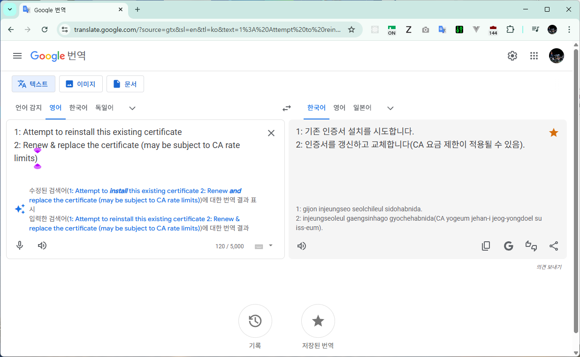Select 일본어 as target language
This screenshot has height=357, width=580.
point(362,108)
